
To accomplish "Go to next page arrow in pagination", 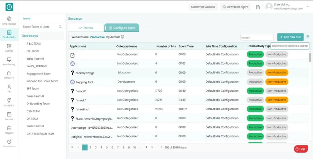I will pyautogui.click(x=147, y=147).
